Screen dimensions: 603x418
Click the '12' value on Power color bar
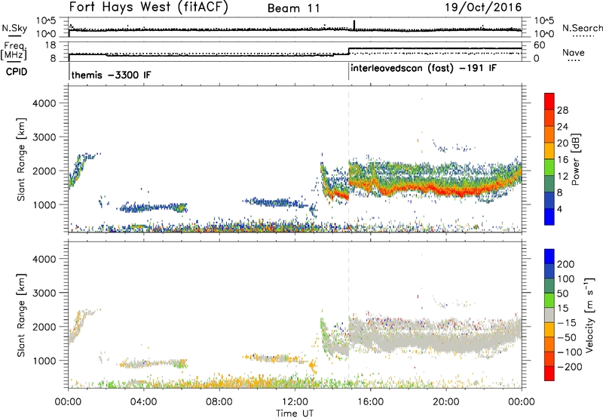coord(562,177)
